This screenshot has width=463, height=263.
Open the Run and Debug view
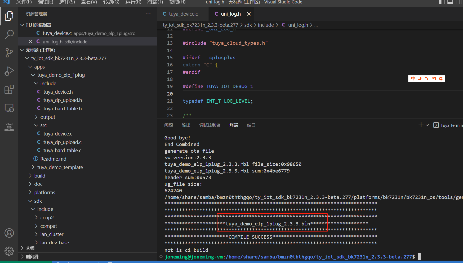pyautogui.click(x=9, y=71)
